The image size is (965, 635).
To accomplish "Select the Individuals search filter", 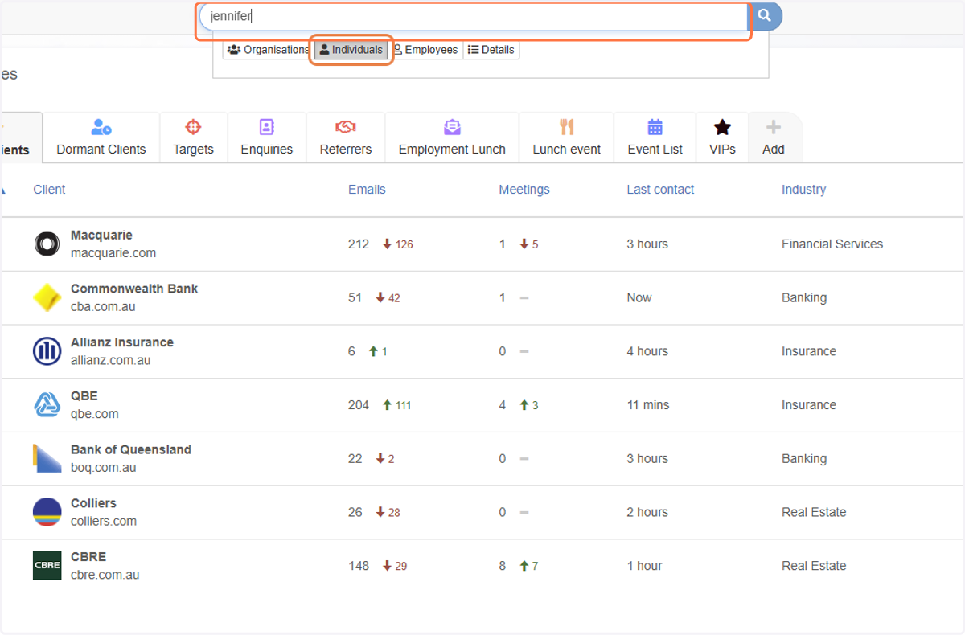I will [351, 50].
